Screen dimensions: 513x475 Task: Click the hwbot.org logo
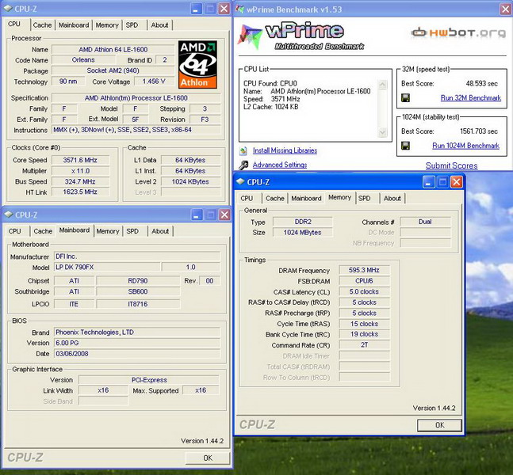click(458, 32)
